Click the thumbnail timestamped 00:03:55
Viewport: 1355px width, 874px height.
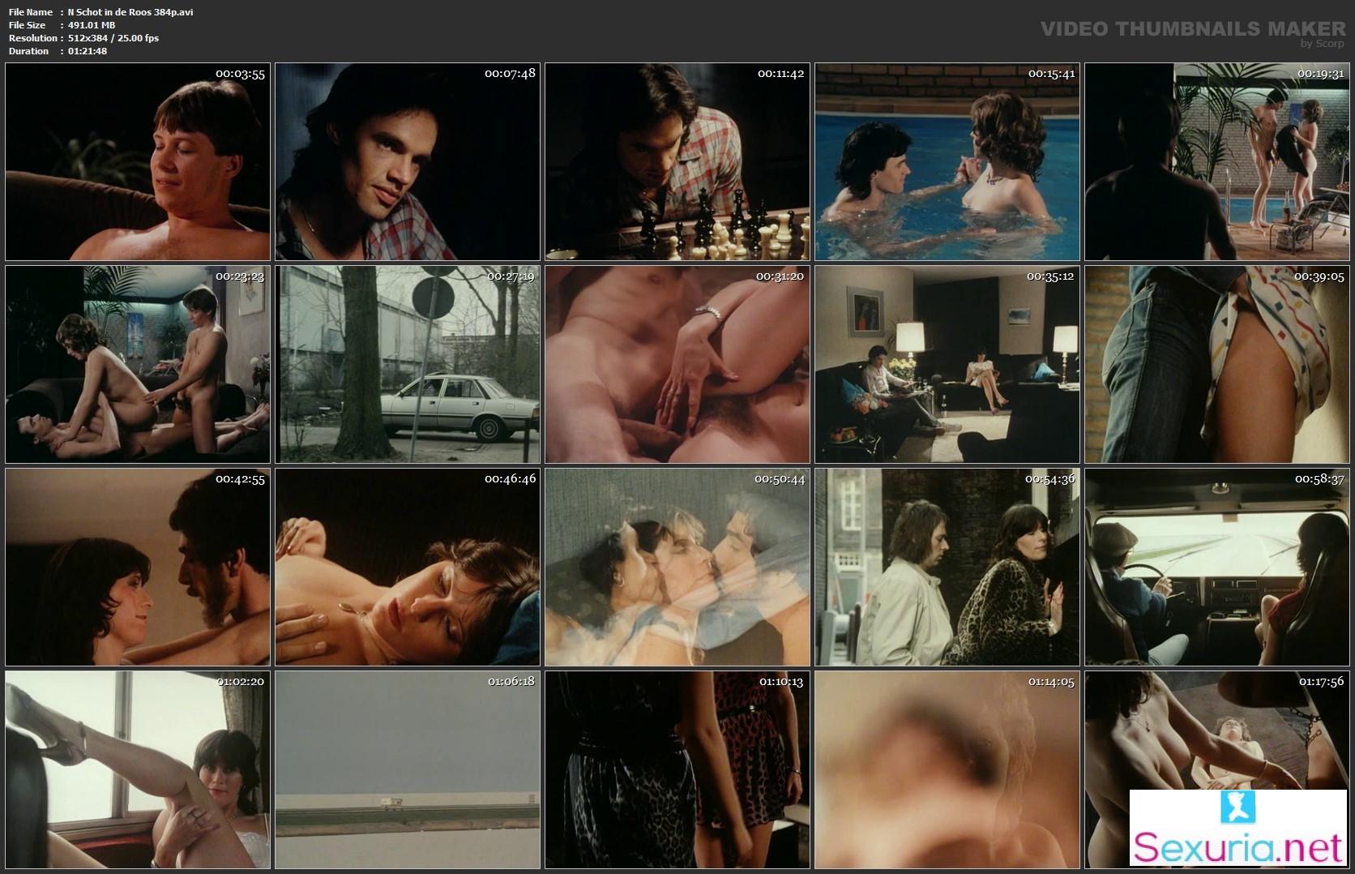[138, 162]
